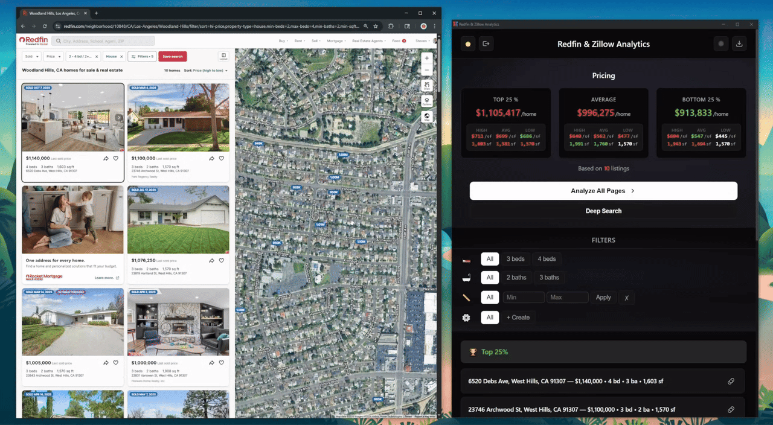Open the Sold status dropdown on Redfin
The width and height of the screenshot is (773, 425).
coord(31,56)
